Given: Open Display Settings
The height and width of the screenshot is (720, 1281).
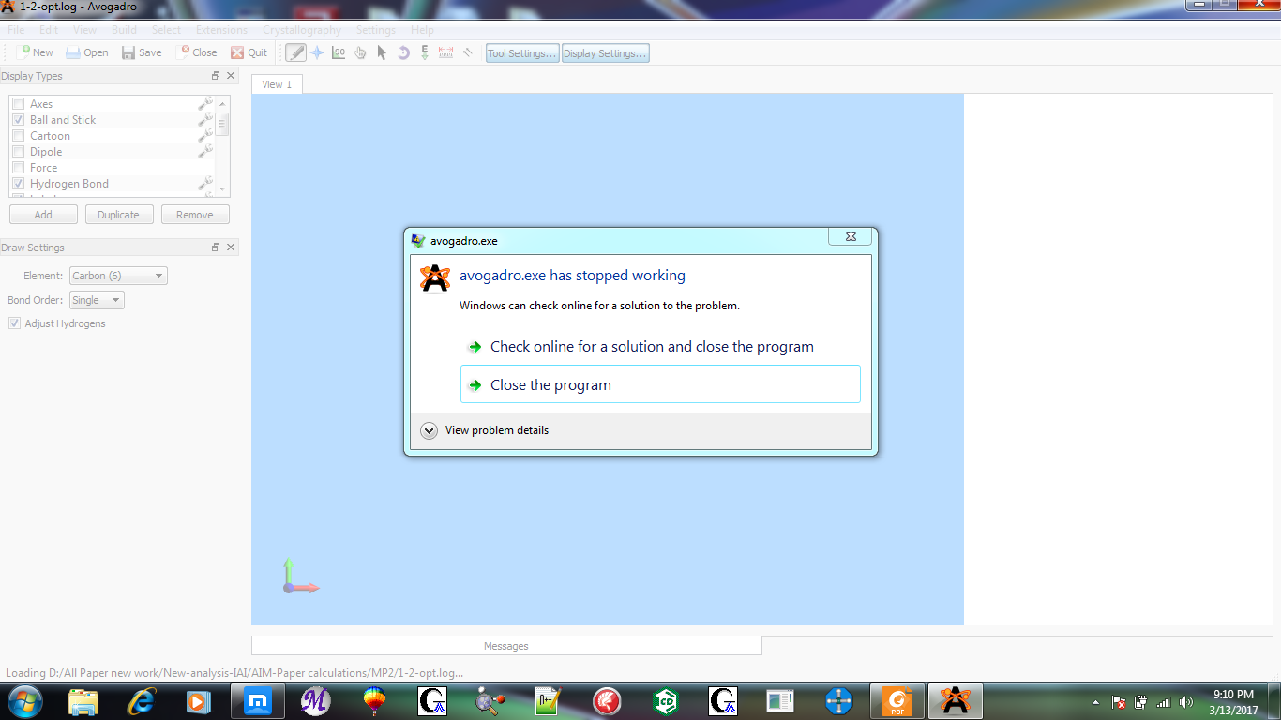Looking at the screenshot, I should point(605,53).
